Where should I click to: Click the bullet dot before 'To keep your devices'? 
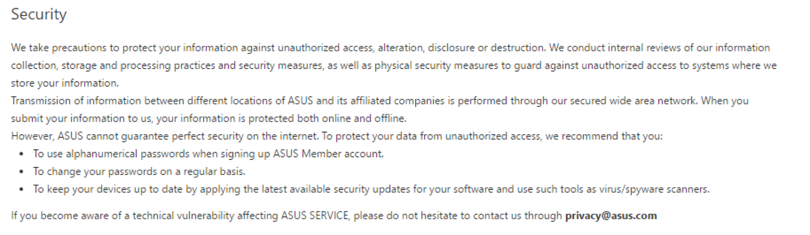pyautogui.click(x=21, y=190)
